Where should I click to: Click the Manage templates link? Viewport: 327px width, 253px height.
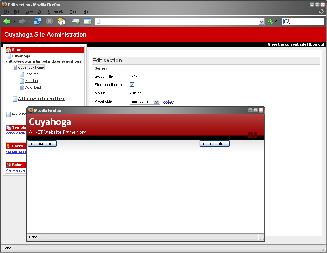(16, 133)
